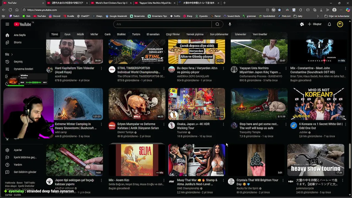Open browser settings three-dots menu
The height and width of the screenshot is (198, 352).
pos(341,10)
